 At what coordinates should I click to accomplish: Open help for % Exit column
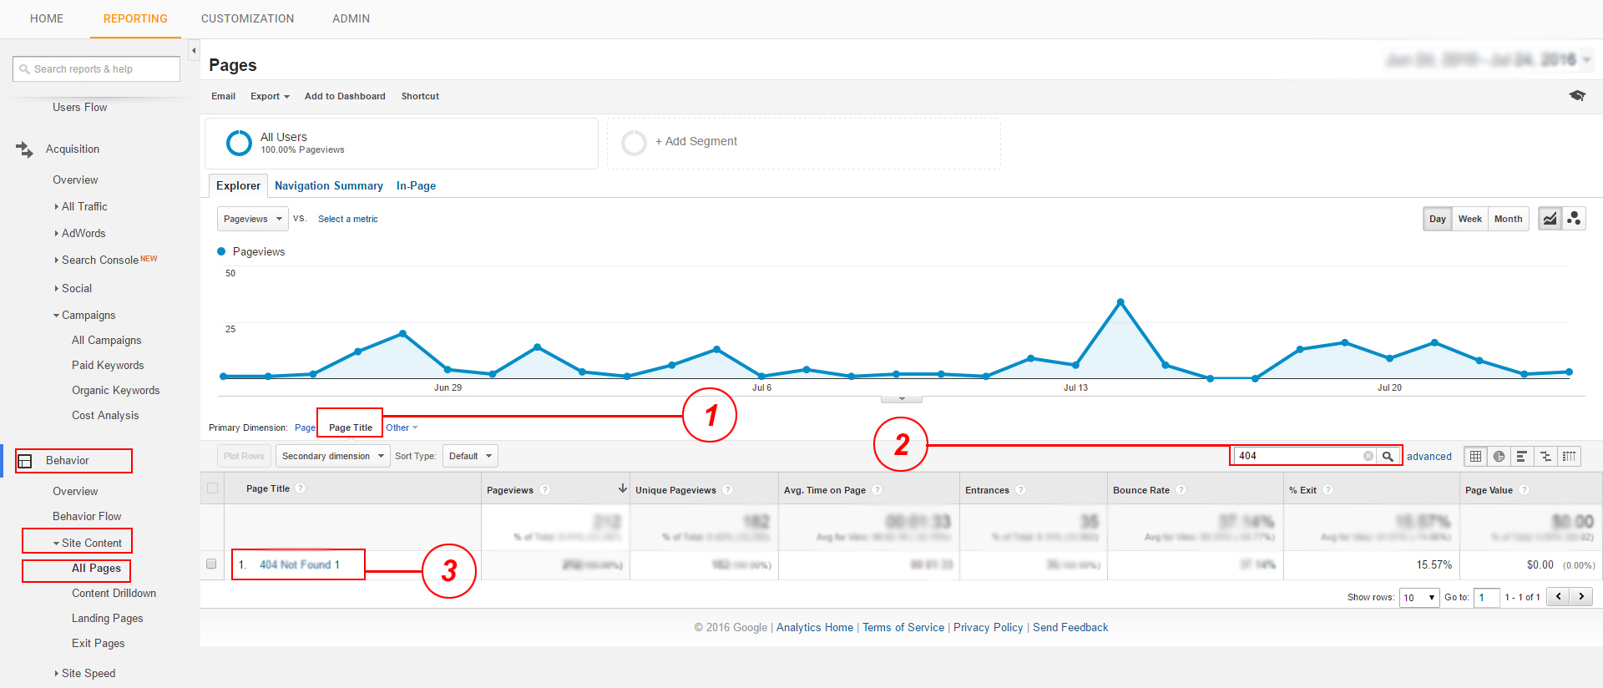(x=1328, y=490)
